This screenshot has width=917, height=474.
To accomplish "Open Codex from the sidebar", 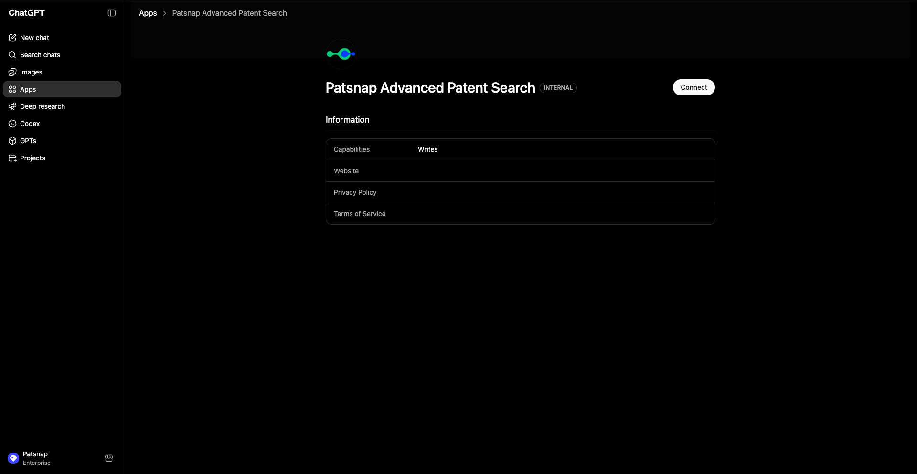I will click(62, 124).
